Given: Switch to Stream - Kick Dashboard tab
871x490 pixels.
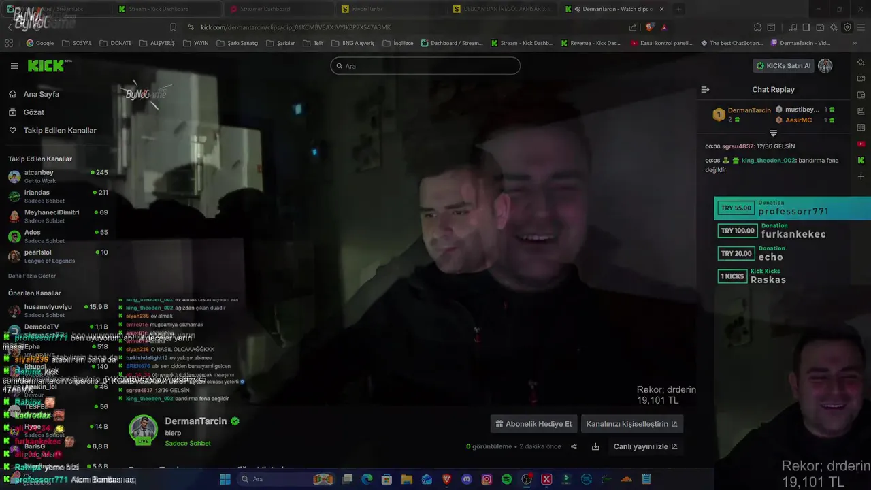Looking at the screenshot, I should point(167,9).
